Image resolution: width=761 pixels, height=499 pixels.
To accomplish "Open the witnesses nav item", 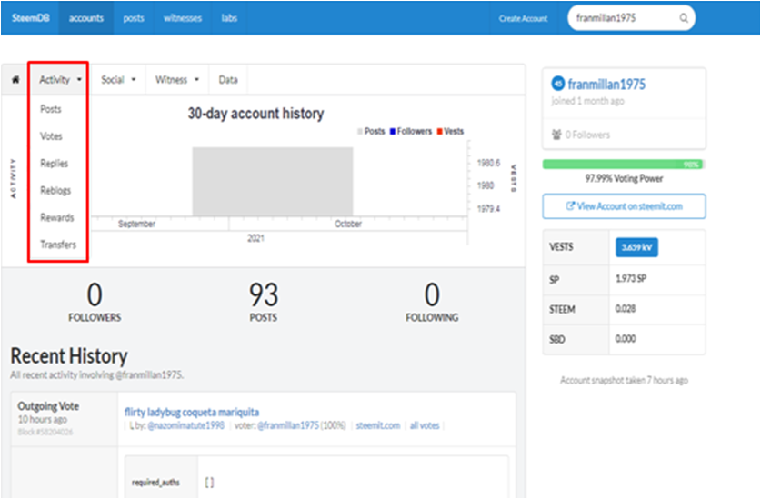I will 183,18.
